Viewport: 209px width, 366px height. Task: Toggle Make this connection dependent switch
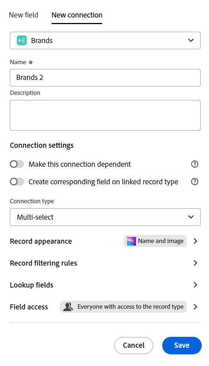pyautogui.click(x=17, y=164)
